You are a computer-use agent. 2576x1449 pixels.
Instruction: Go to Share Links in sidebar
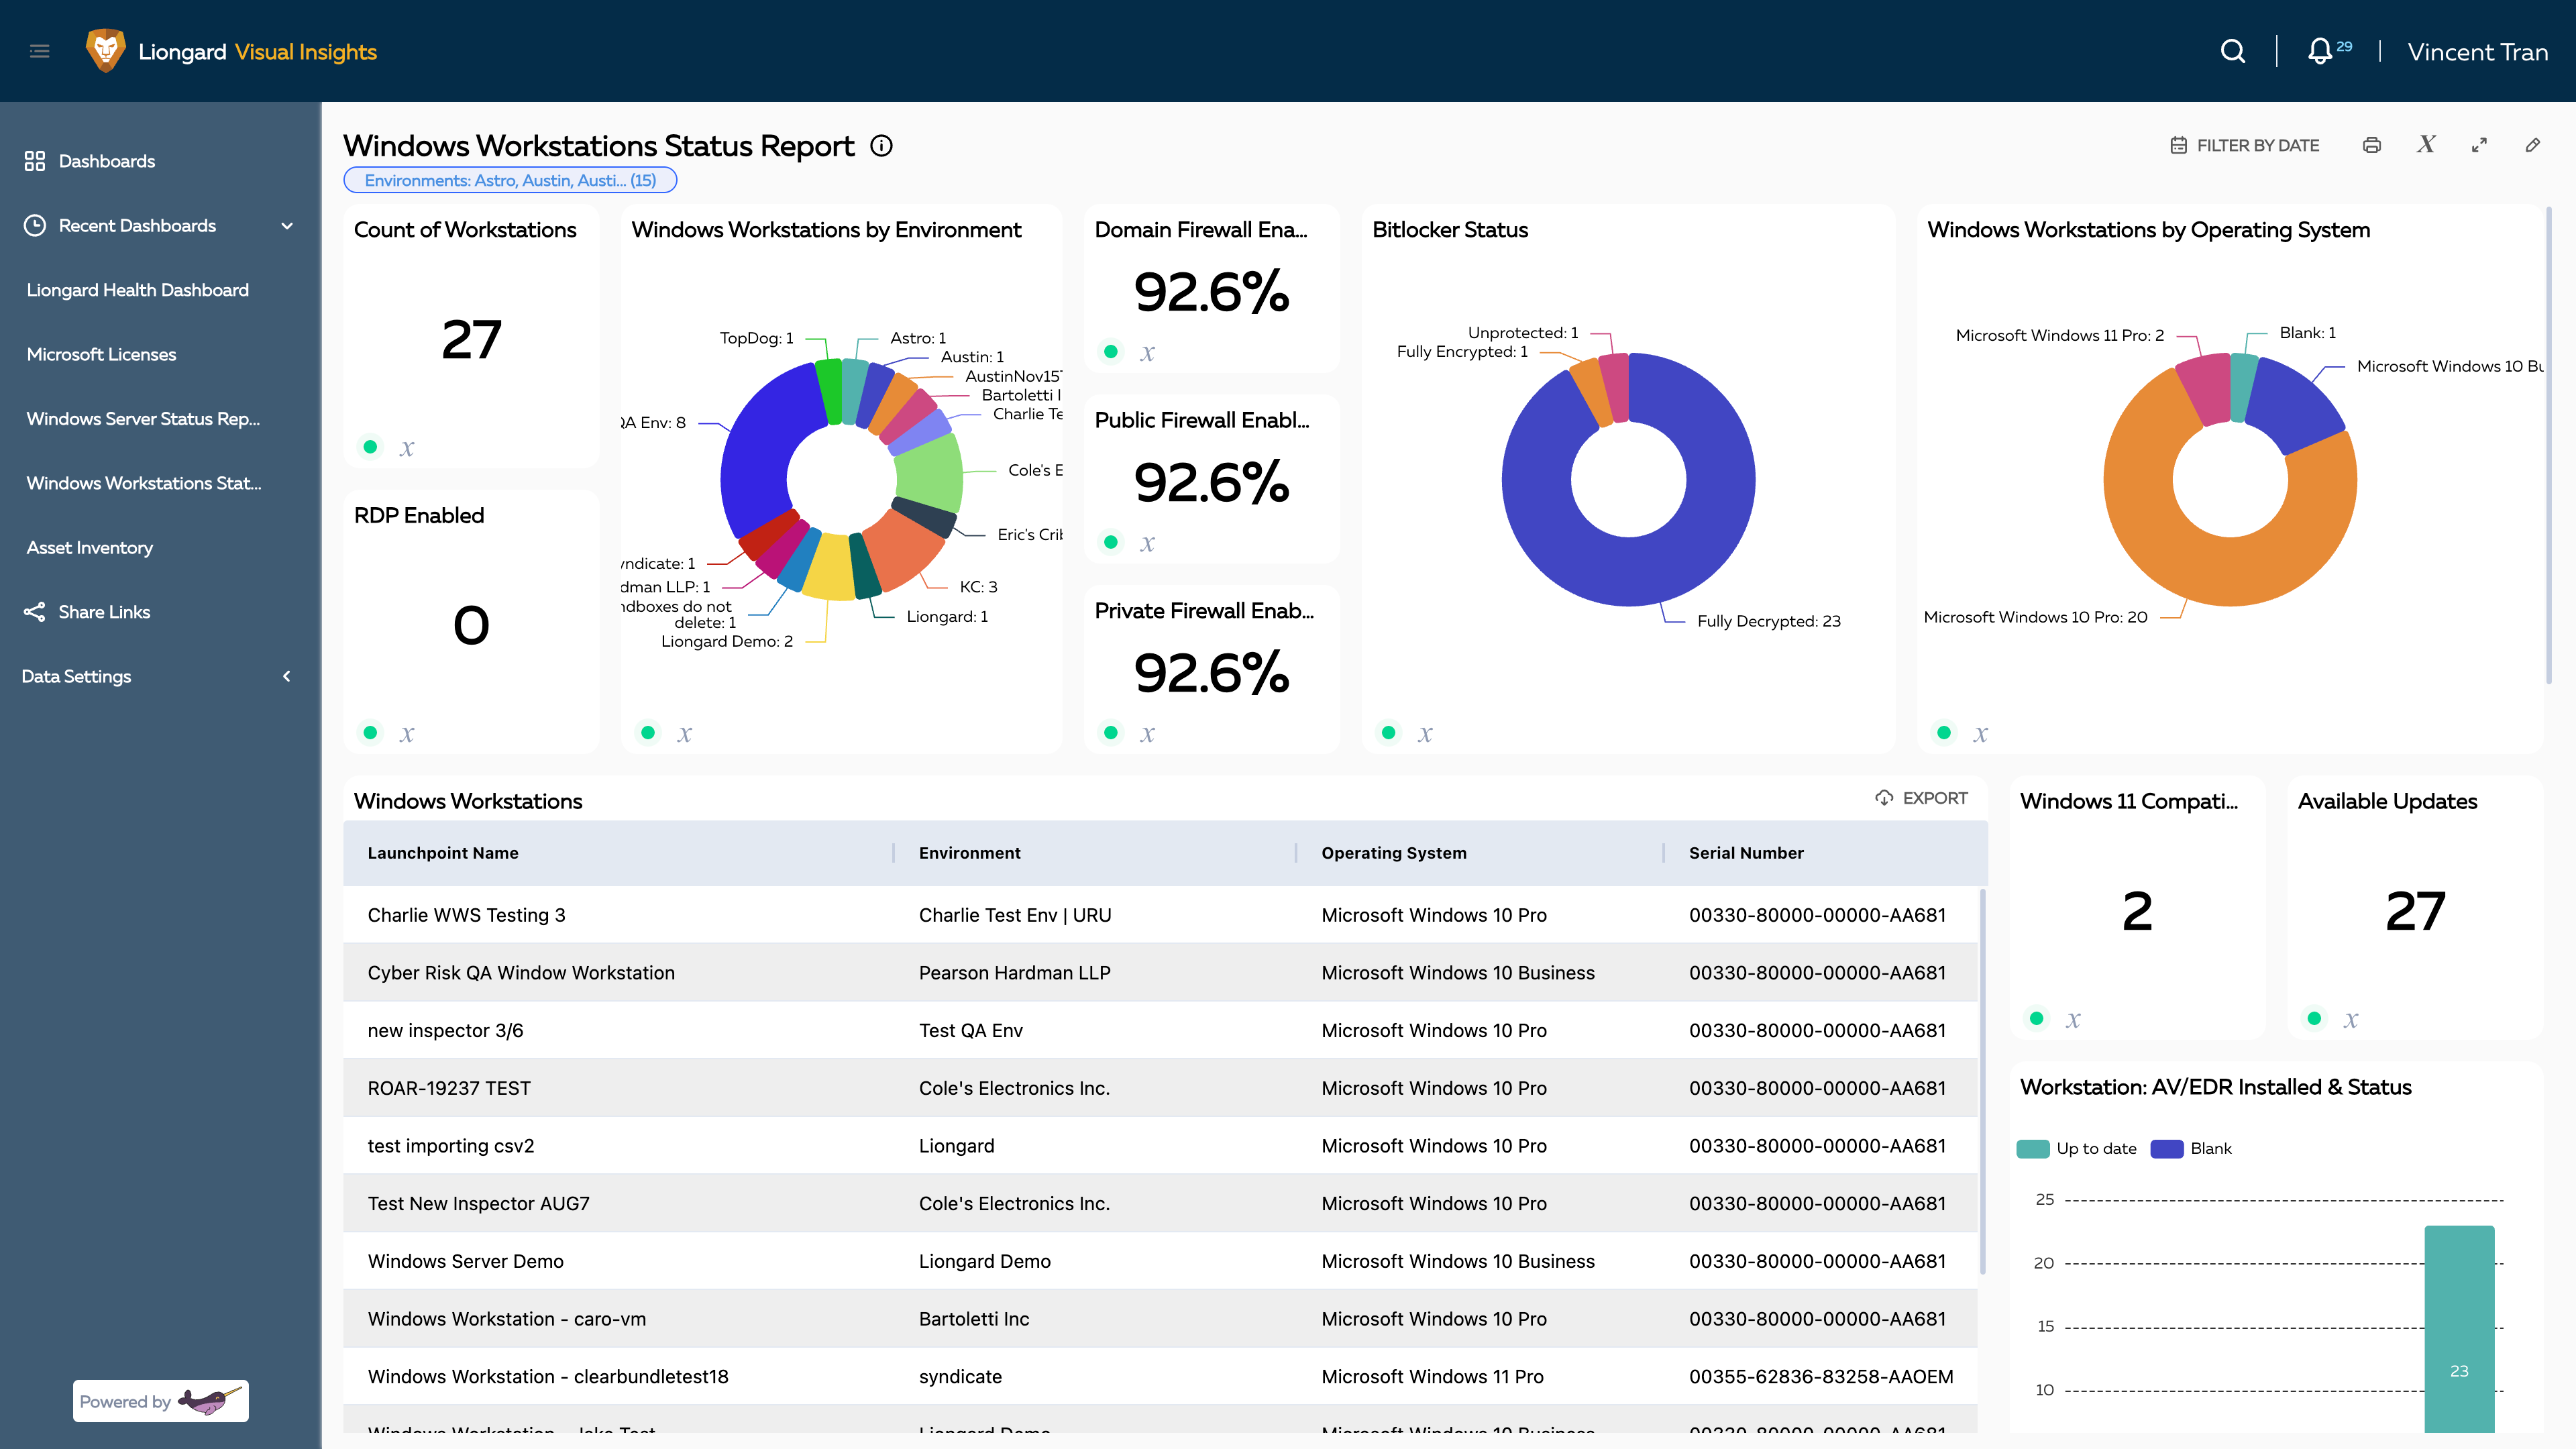pyautogui.click(x=104, y=612)
